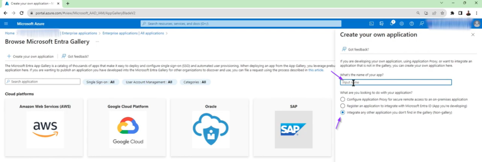Open the Chrome extensions puzzle icon

453,13
